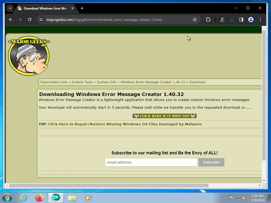Click the address bar URL
Screen dimensions: 271x203
coord(104,20)
